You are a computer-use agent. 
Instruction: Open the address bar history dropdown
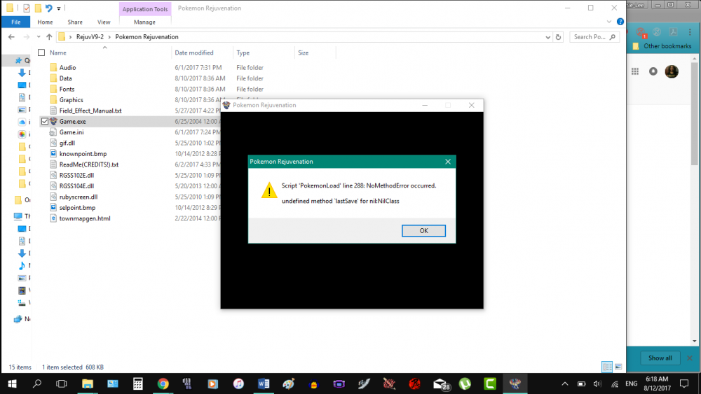(x=547, y=38)
